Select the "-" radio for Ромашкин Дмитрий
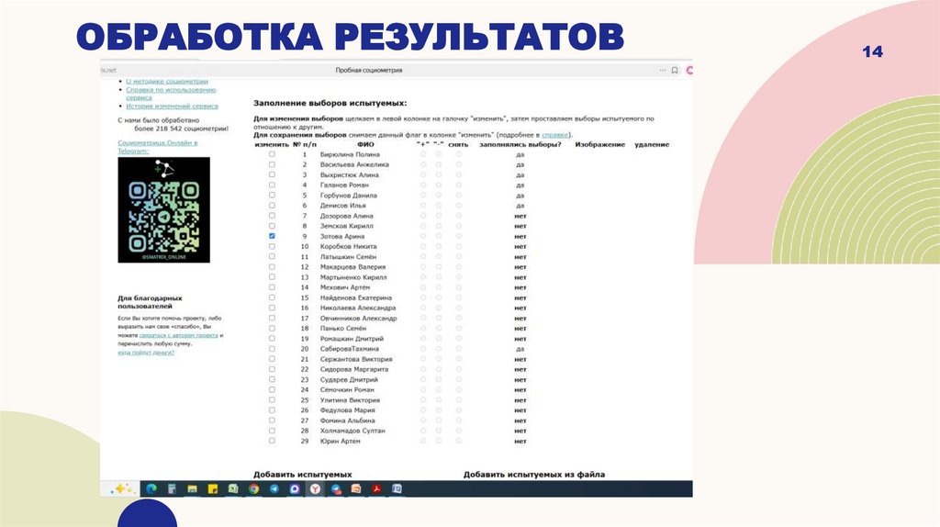Viewport: 940px width, 527px height. point(439,339)
